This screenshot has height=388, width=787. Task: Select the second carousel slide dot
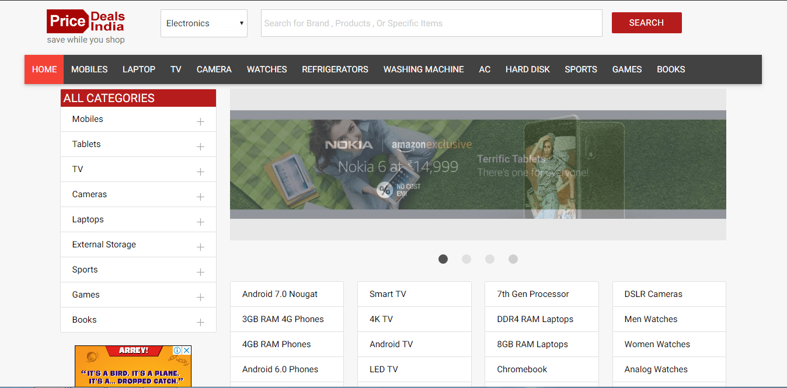point(466,259)
